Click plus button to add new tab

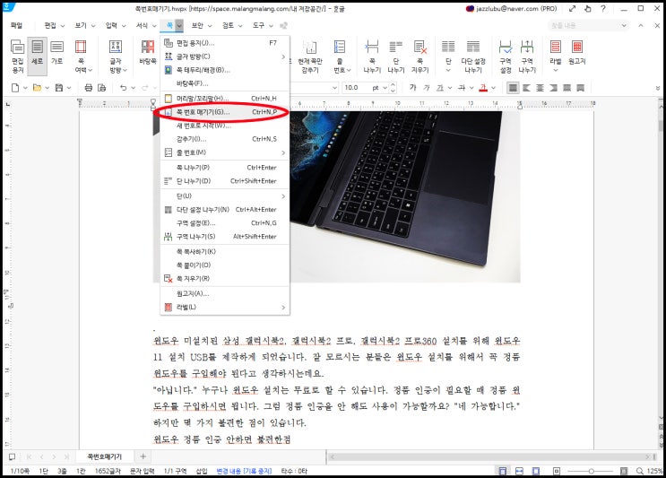point(143,456)
